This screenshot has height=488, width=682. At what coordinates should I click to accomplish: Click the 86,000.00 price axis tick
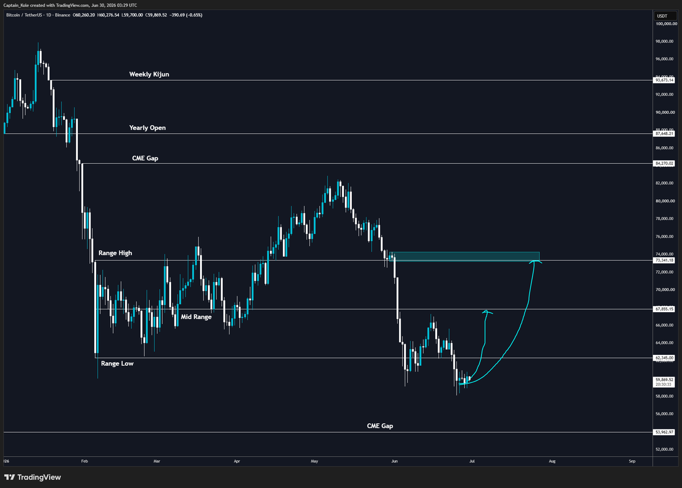click(x=664, y=148)
